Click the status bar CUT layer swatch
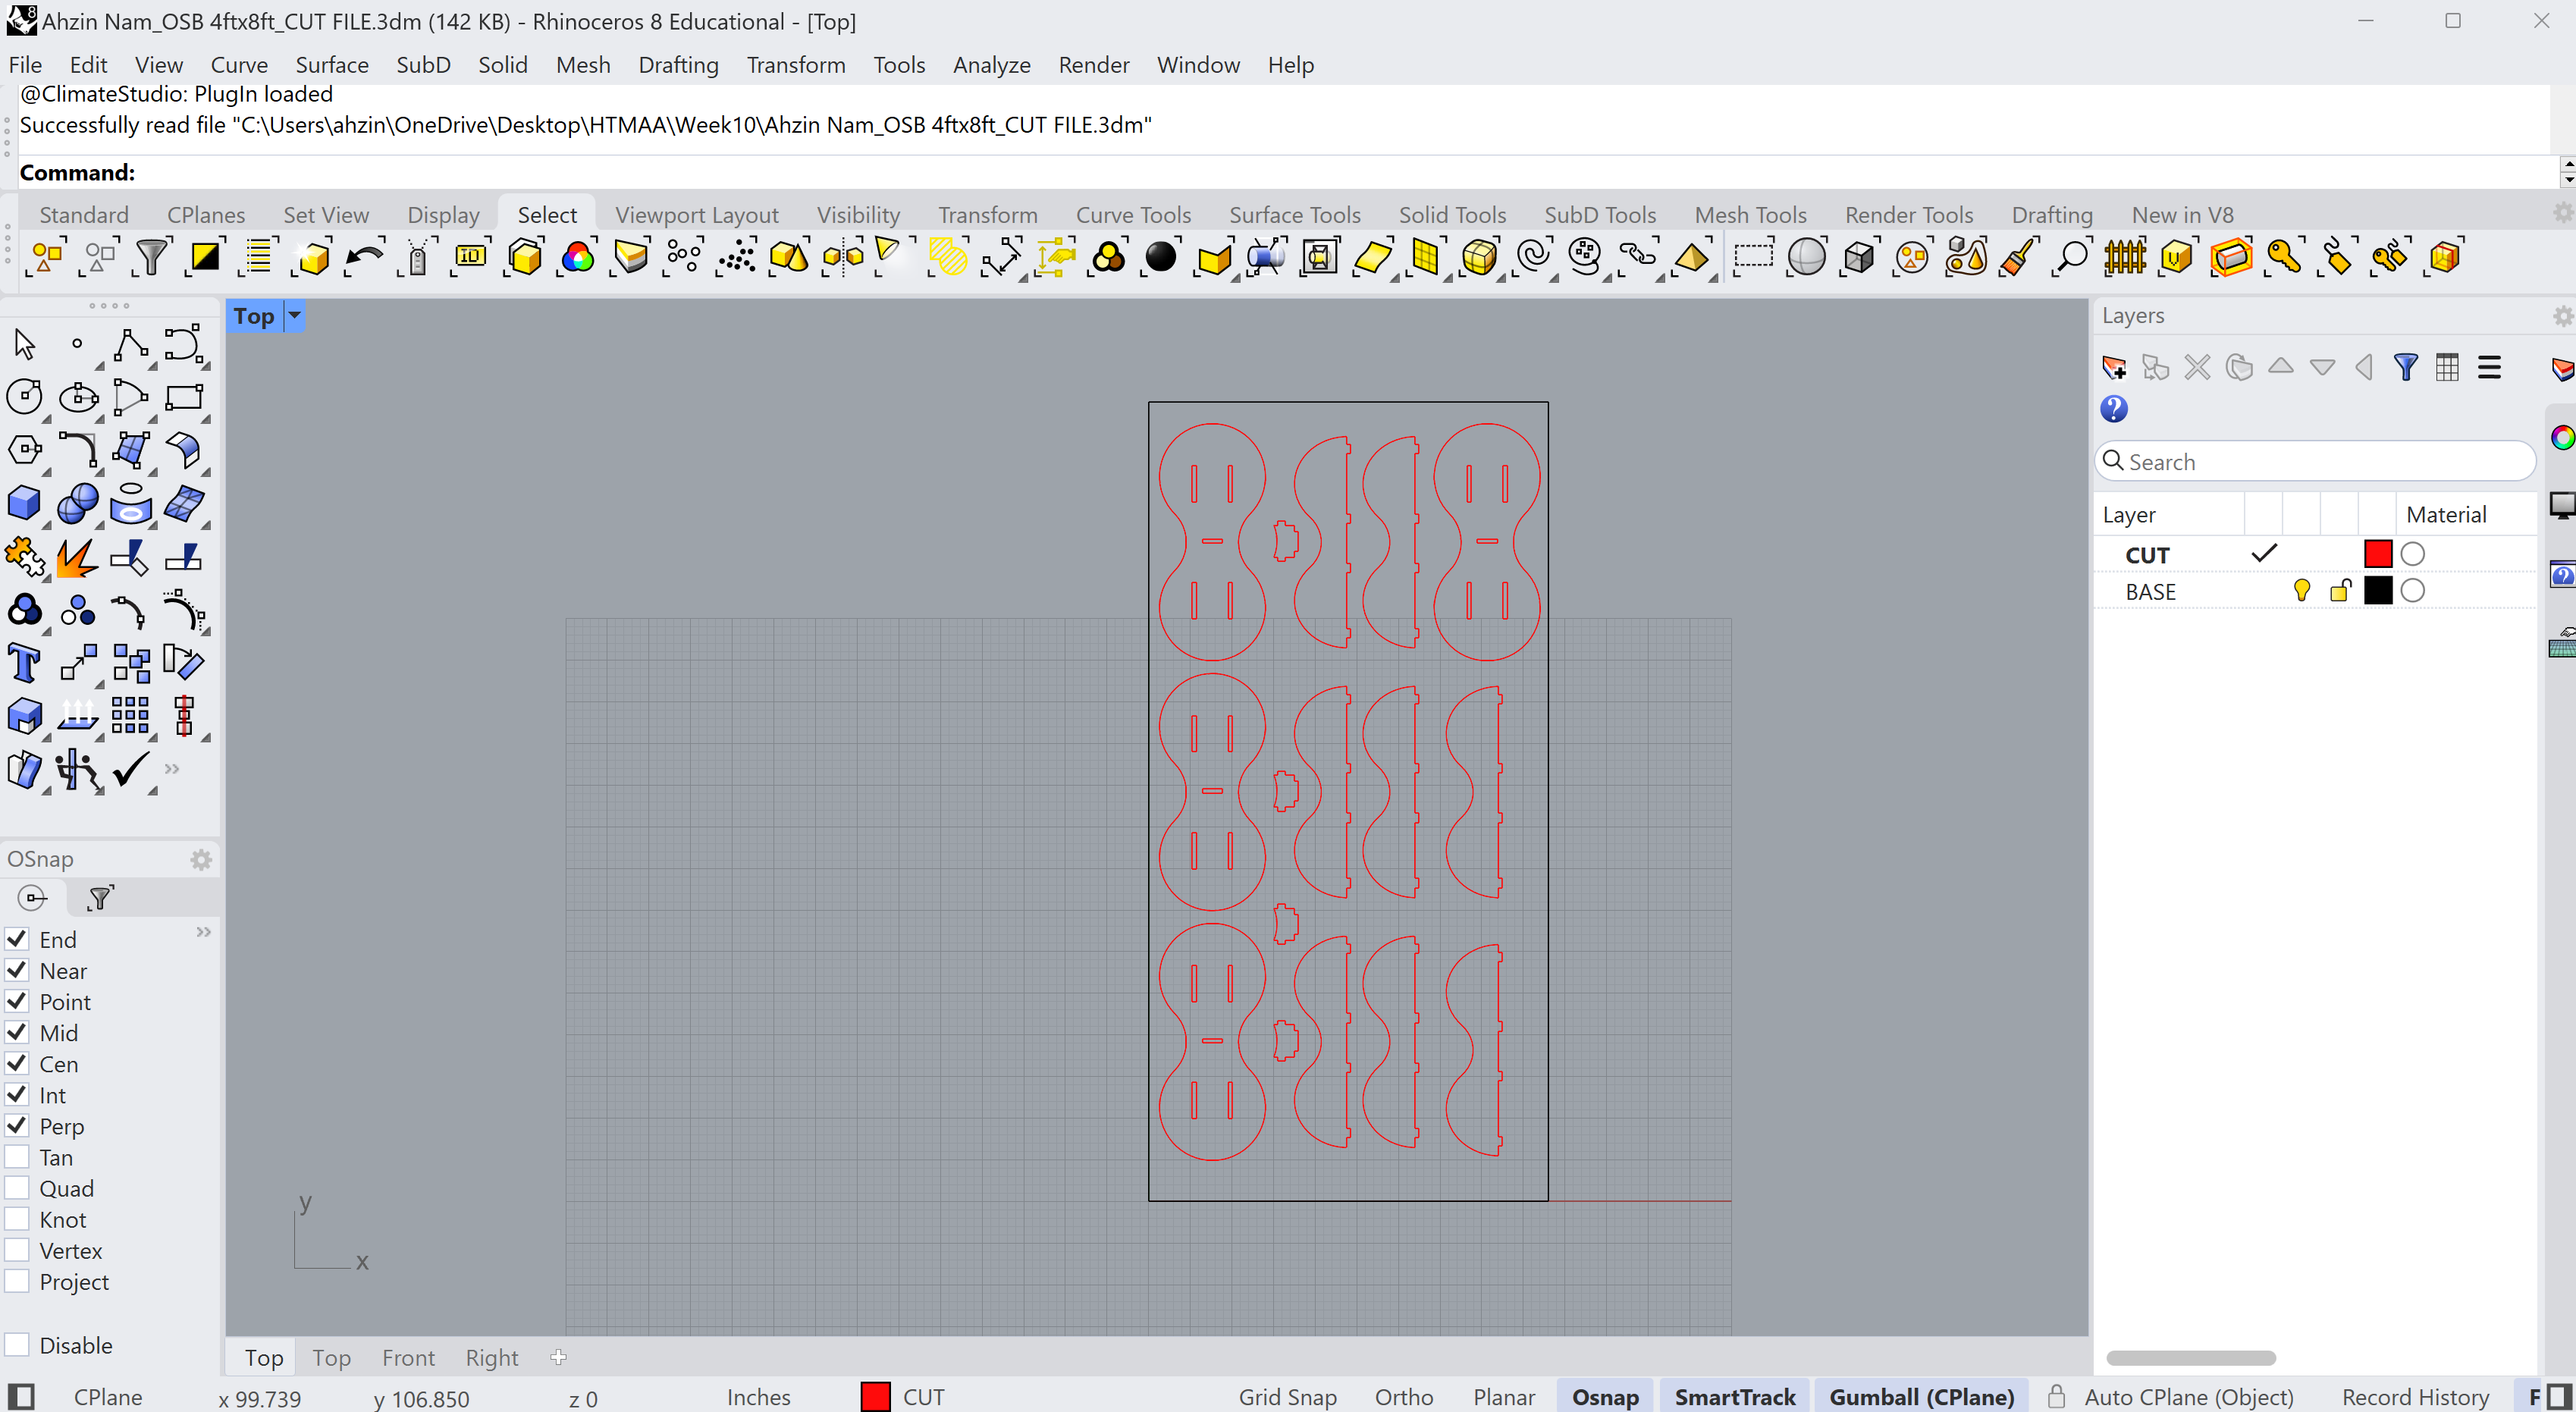The image size is (2576, 1412). click(x=875, y=1397)
